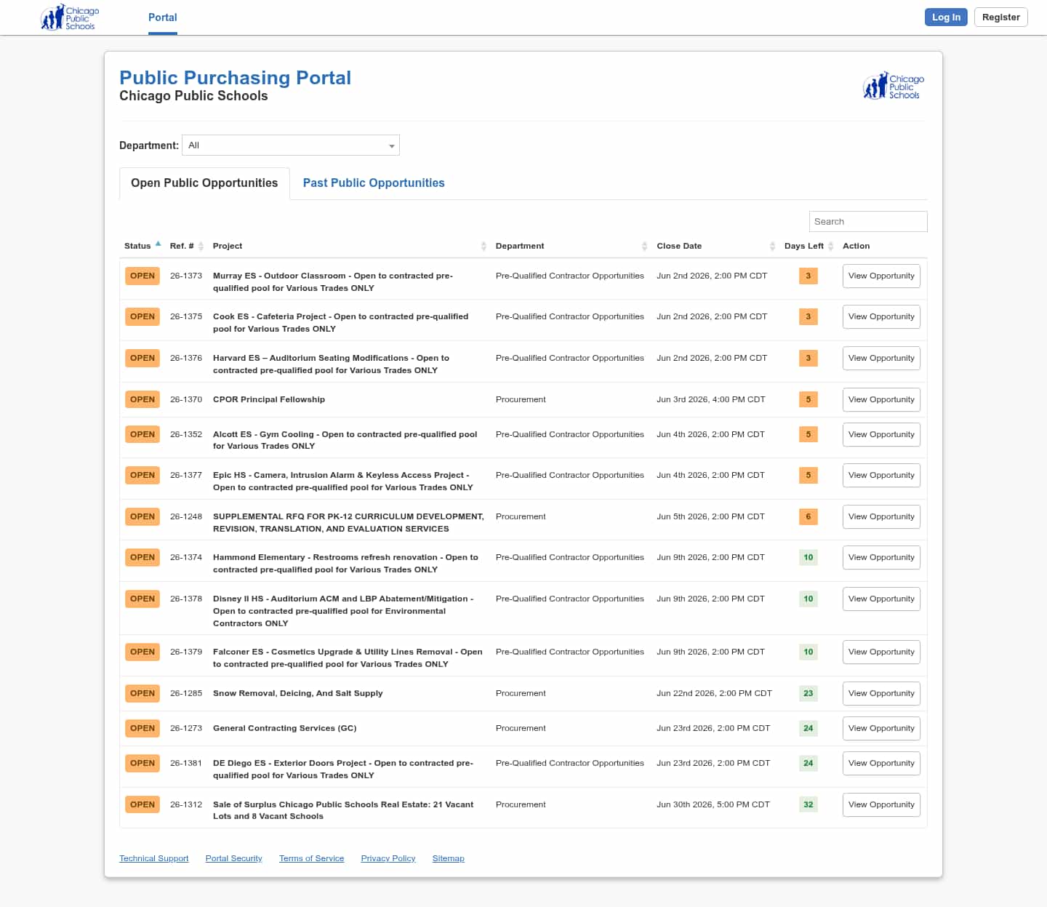
Task: Open the Department dropdown showing All
Action: coord(291,145)
